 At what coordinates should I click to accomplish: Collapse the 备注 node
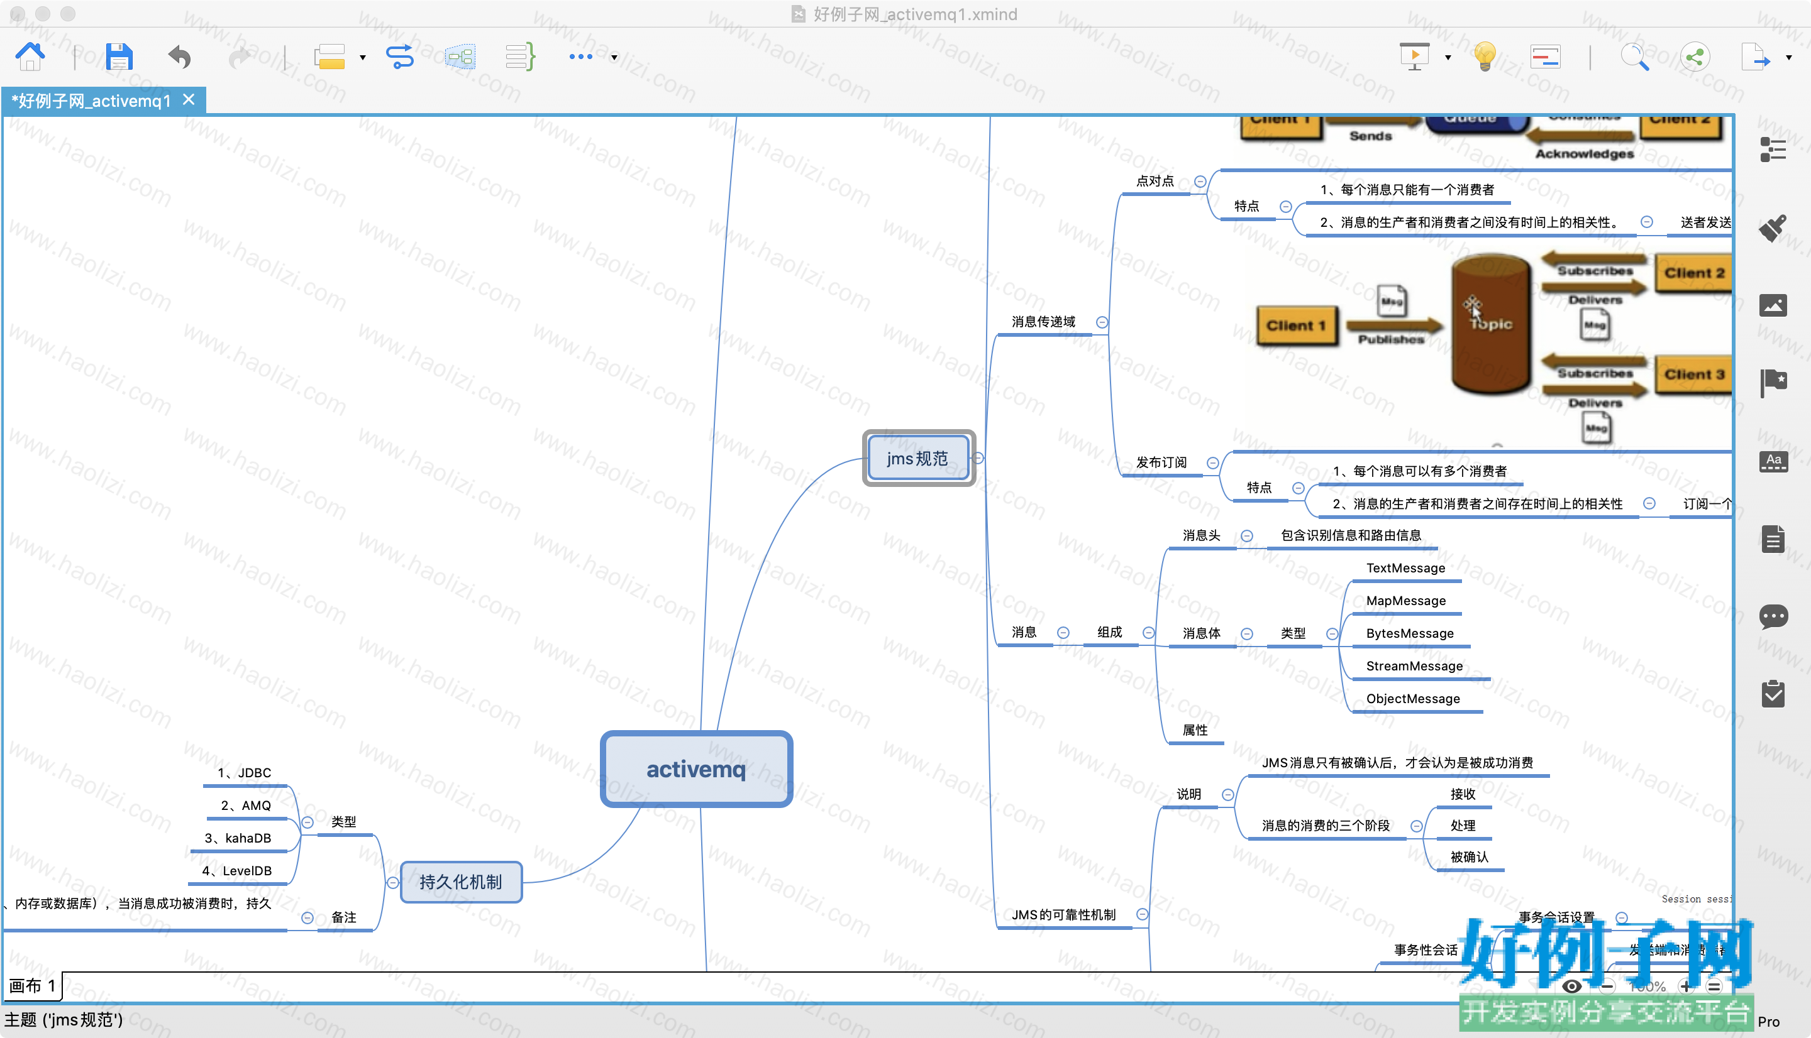(x=307, y=918)
